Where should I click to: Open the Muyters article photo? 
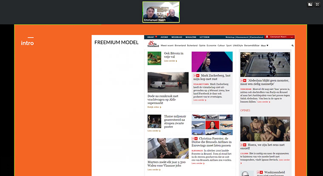(x=168, y=148)
